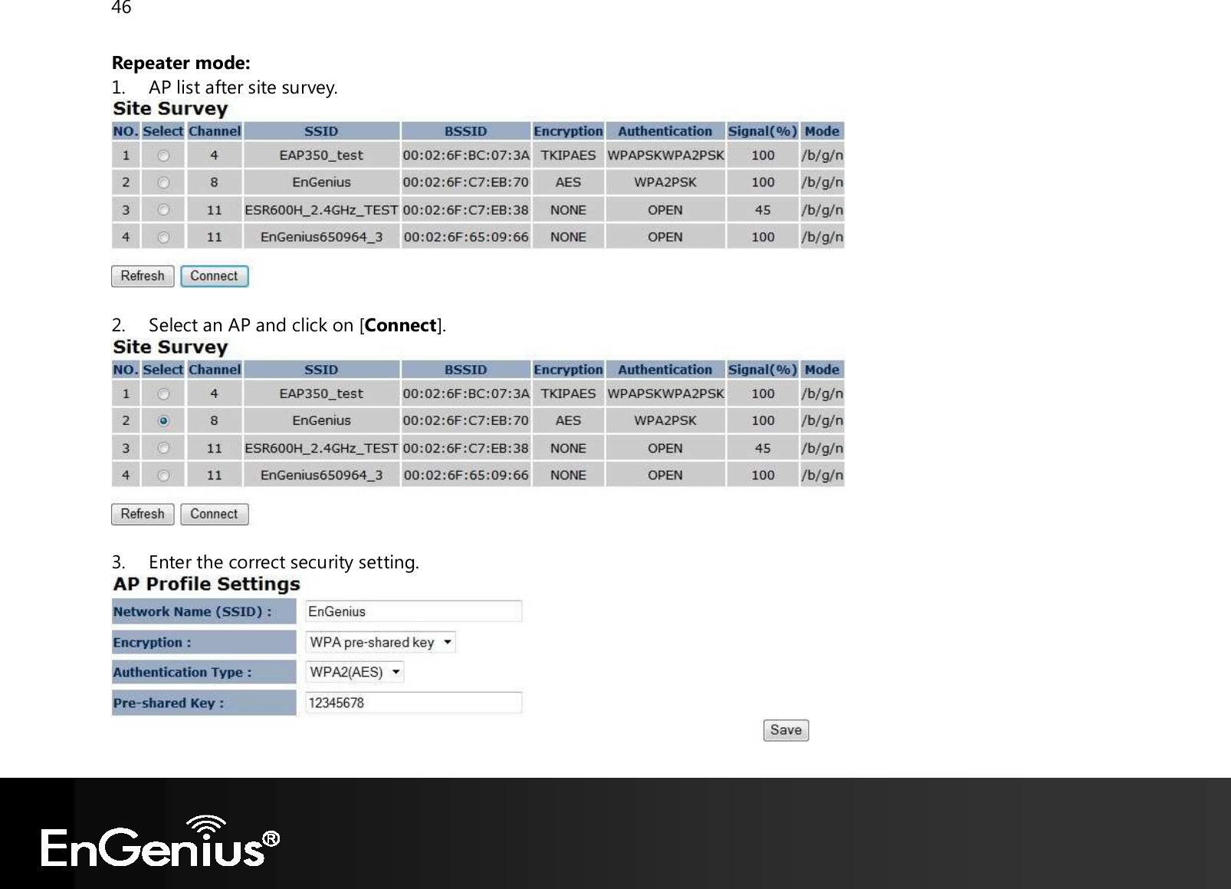Viewport: 1231px width, 889px height.
Task: Click Signal(%) header in first survey table
Action: point(763,131)
